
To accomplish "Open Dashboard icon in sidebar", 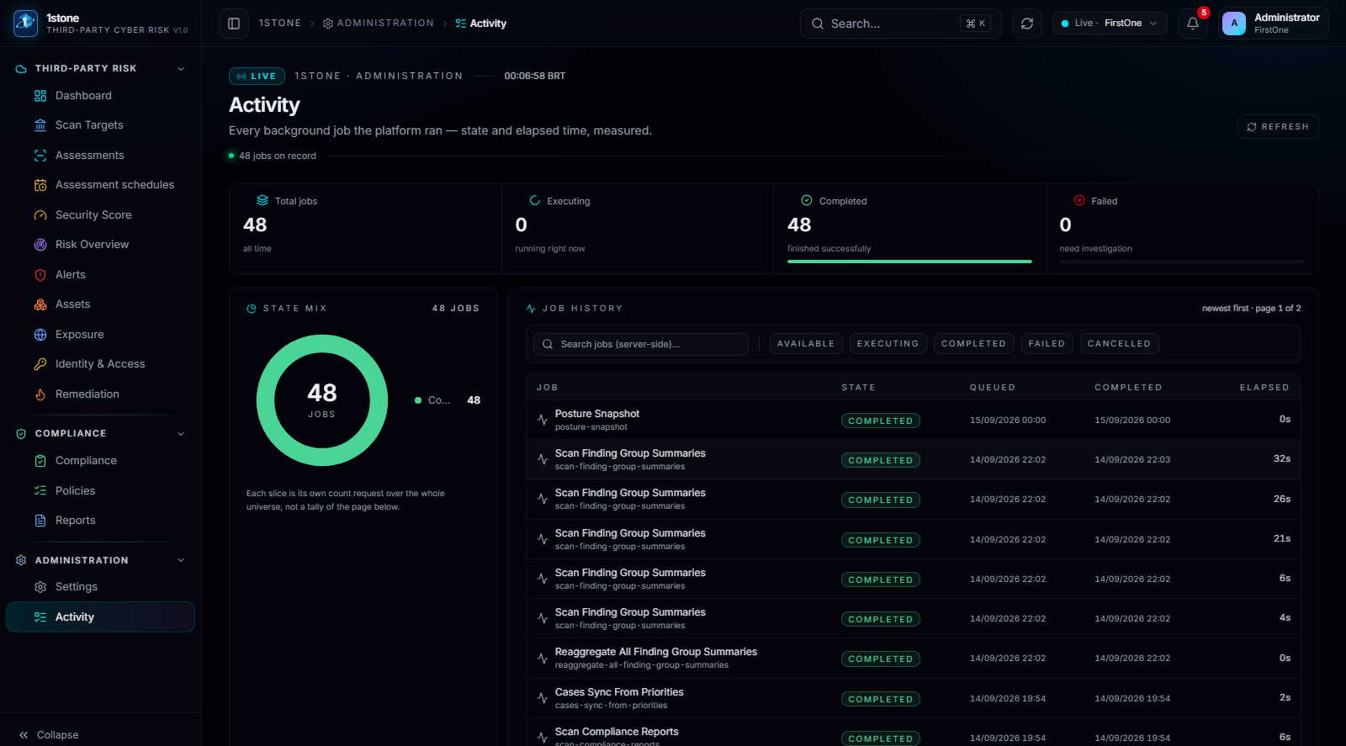I will (x=40, y=96).
